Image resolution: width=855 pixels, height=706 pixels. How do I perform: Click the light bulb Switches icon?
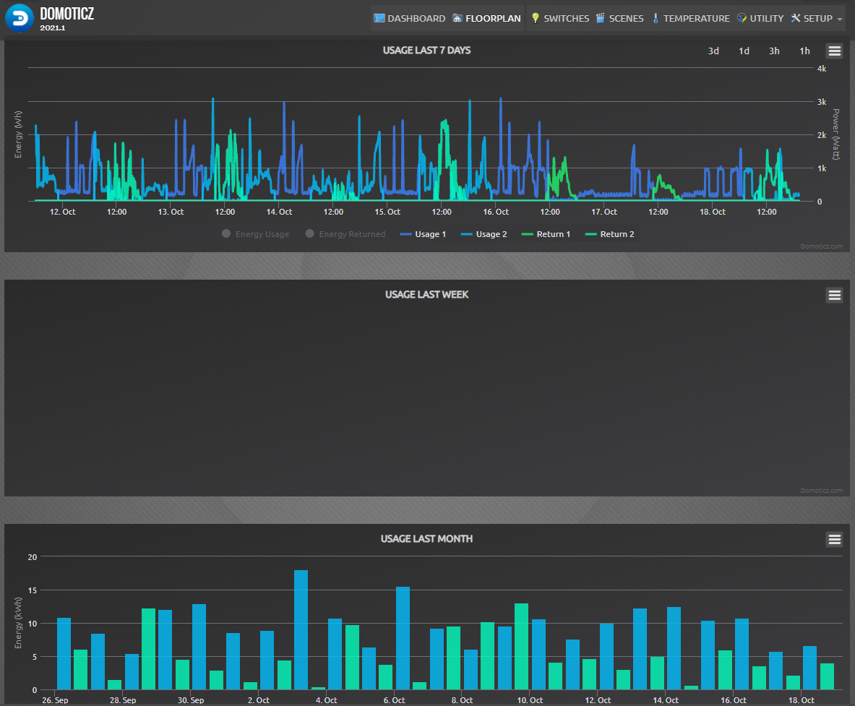(536, 19)
